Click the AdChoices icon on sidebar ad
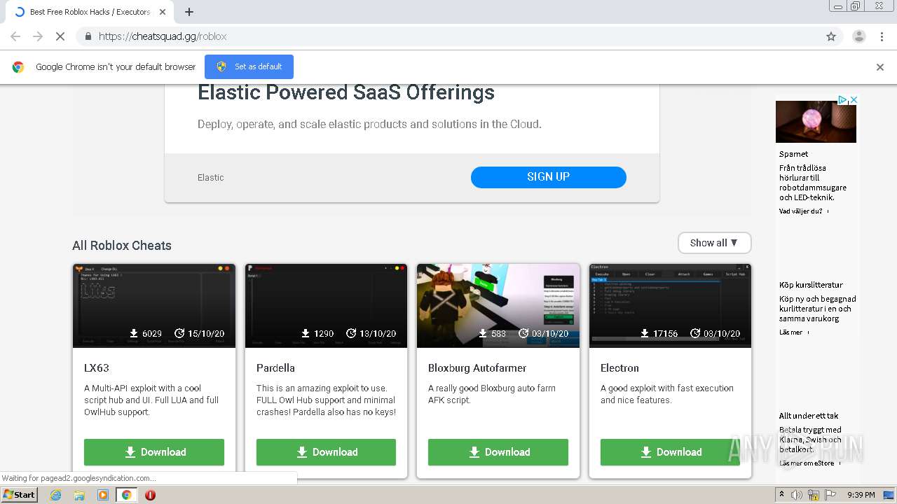Image resolution: width=897 pixels, height=504 pixels. (843, 100)
